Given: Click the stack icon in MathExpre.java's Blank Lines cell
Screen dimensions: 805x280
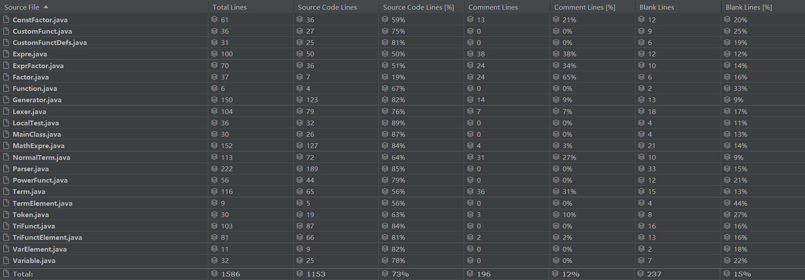Looking at the screenshot, I should click(641, 145).
